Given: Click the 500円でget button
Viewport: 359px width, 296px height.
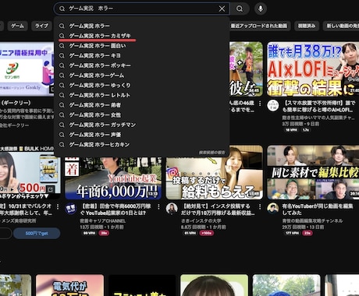Looking at the screenshot, I should pyautogui.click(x=37, y=233).
